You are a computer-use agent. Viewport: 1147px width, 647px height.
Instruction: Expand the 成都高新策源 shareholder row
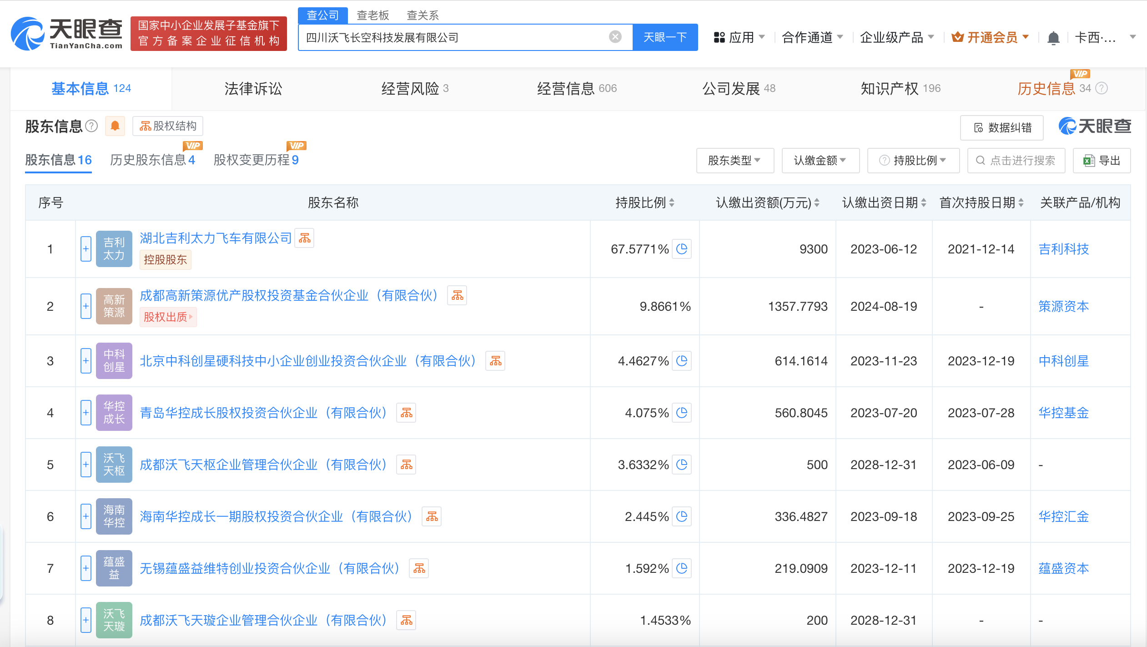[86, 306]
